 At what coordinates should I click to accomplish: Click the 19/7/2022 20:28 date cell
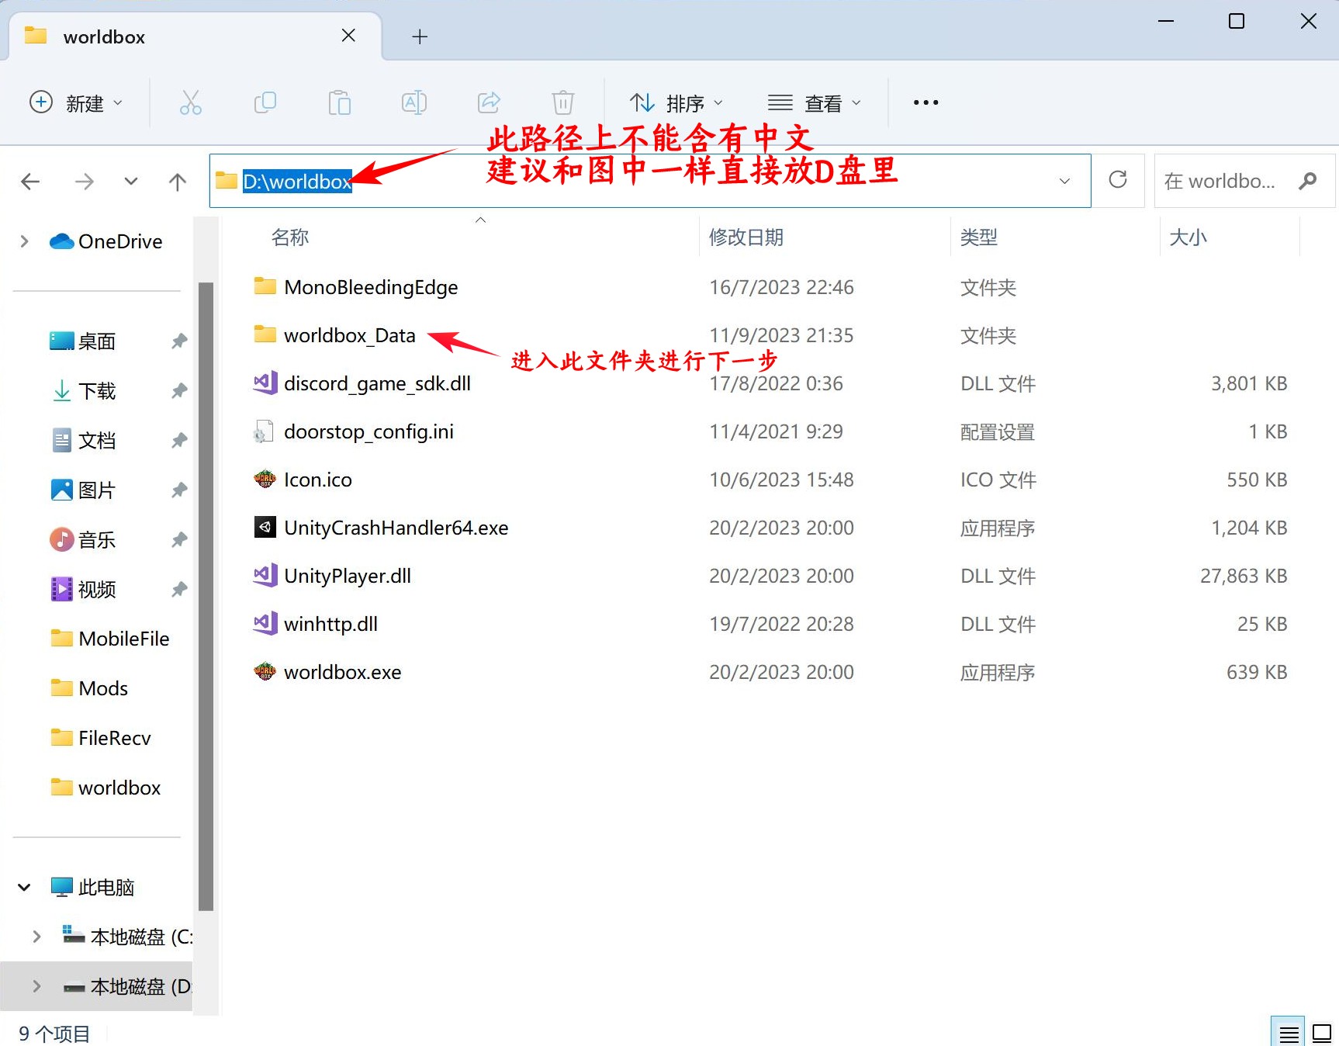point(781,624)
